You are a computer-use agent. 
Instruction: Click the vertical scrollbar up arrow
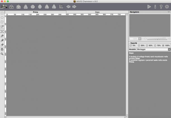(x=127, y=15)
